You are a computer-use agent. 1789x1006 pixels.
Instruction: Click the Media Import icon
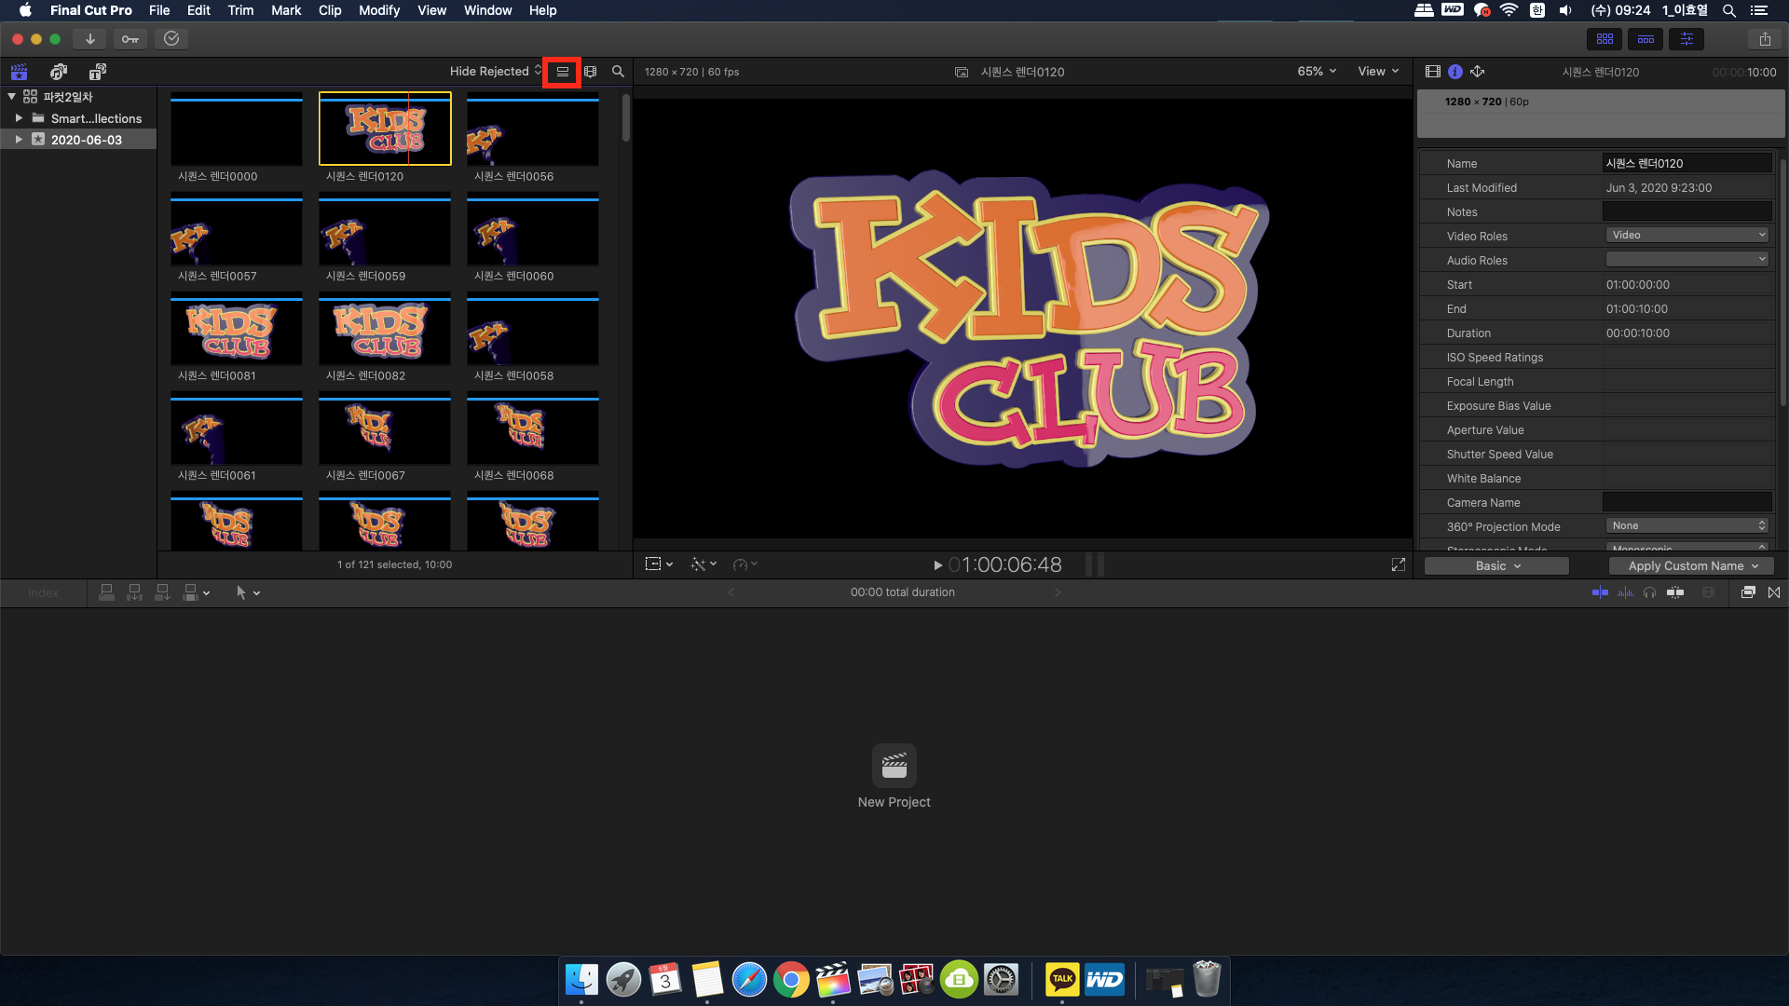89,38
